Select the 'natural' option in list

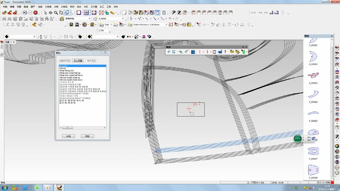click(63, 68)
